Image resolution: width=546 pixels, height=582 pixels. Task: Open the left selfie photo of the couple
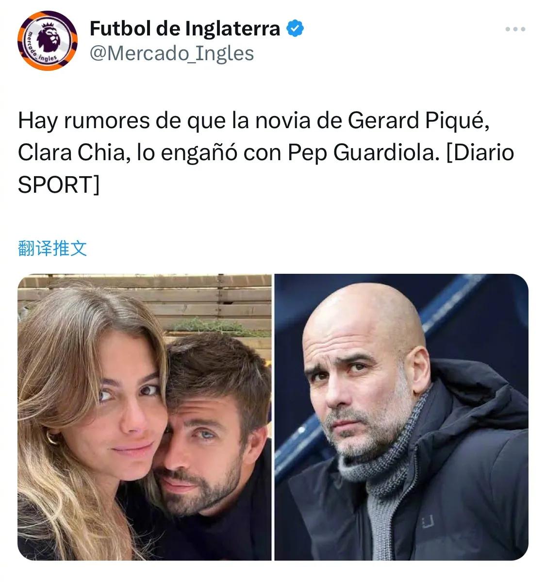click(x=145, y=417)
